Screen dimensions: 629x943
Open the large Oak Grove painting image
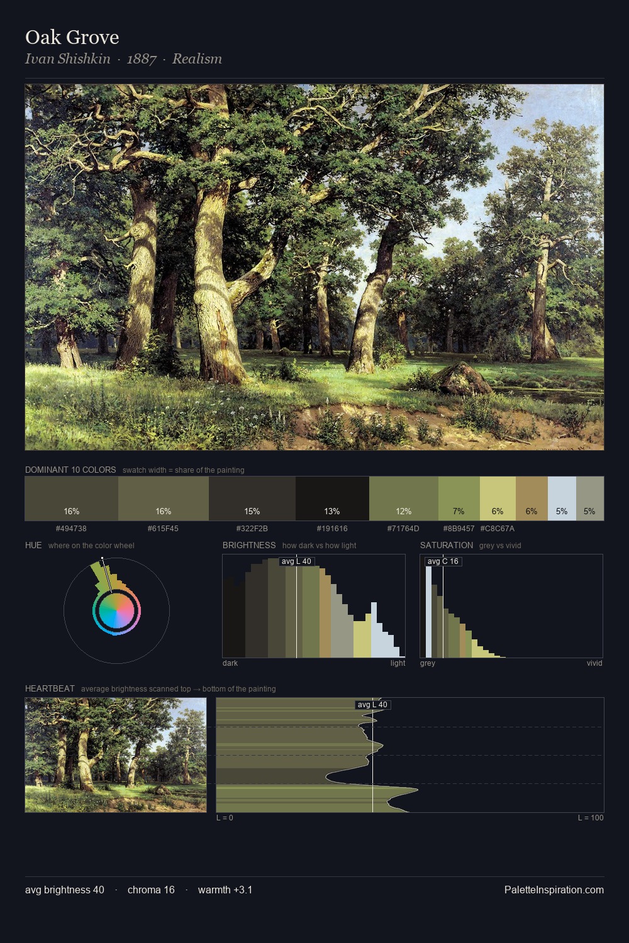pyautogui.click(x=314, y=267)
